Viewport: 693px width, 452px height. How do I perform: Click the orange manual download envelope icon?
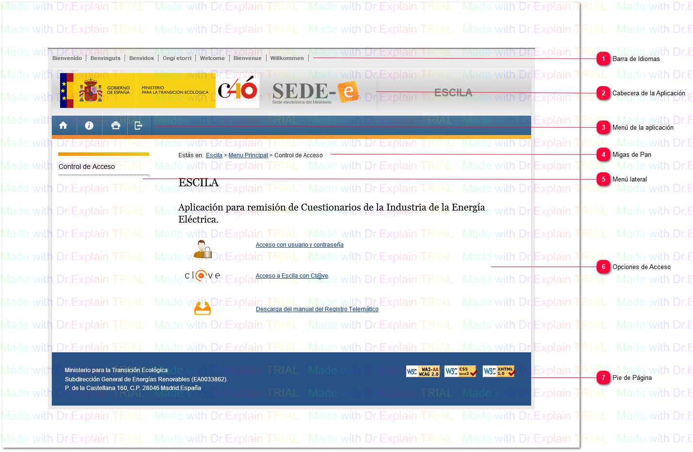(202, 309)
